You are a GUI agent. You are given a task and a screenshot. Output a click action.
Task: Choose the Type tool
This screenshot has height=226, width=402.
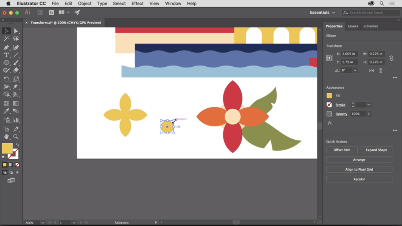[6, 55]
